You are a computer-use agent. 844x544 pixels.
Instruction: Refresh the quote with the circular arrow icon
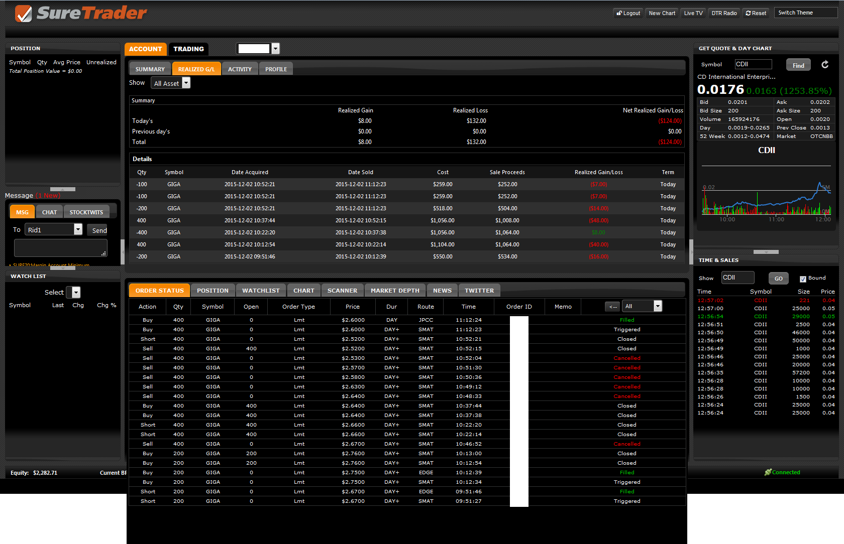[825, 64]
